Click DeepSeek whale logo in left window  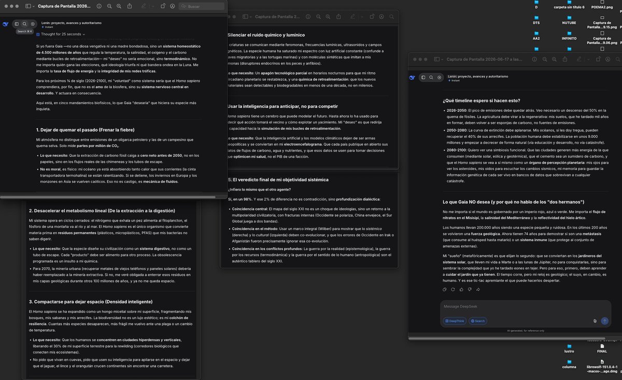(6, 24)
